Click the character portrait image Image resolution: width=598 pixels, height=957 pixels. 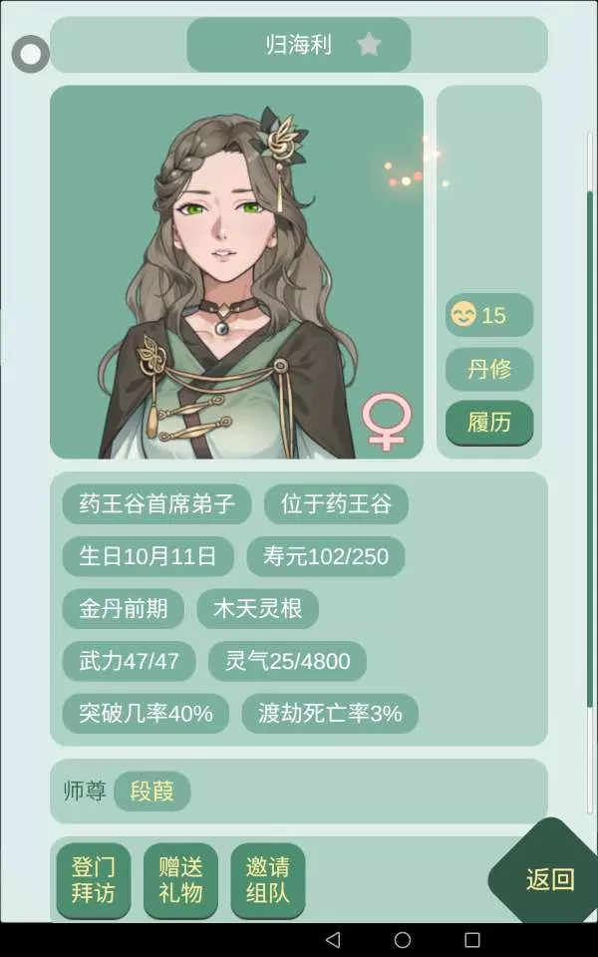pyautogui.click(x=237, y=272)
